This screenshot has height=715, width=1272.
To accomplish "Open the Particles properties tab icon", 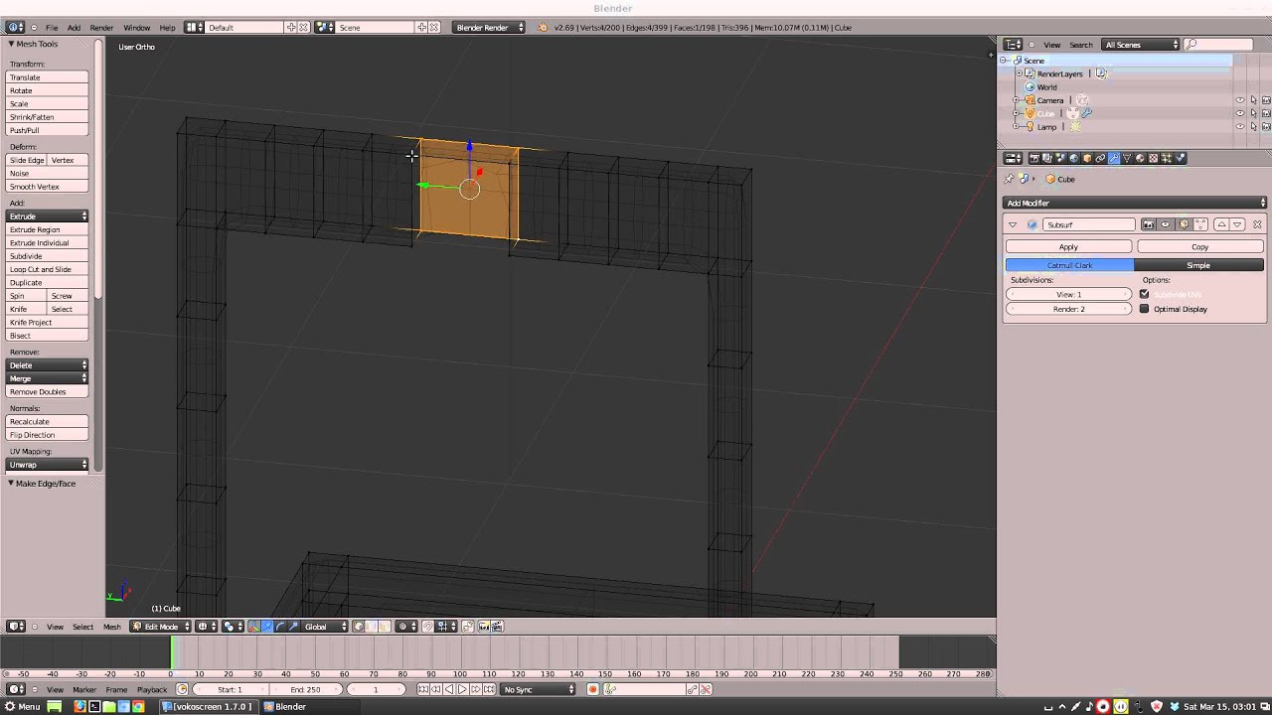I will [1167, 158].
